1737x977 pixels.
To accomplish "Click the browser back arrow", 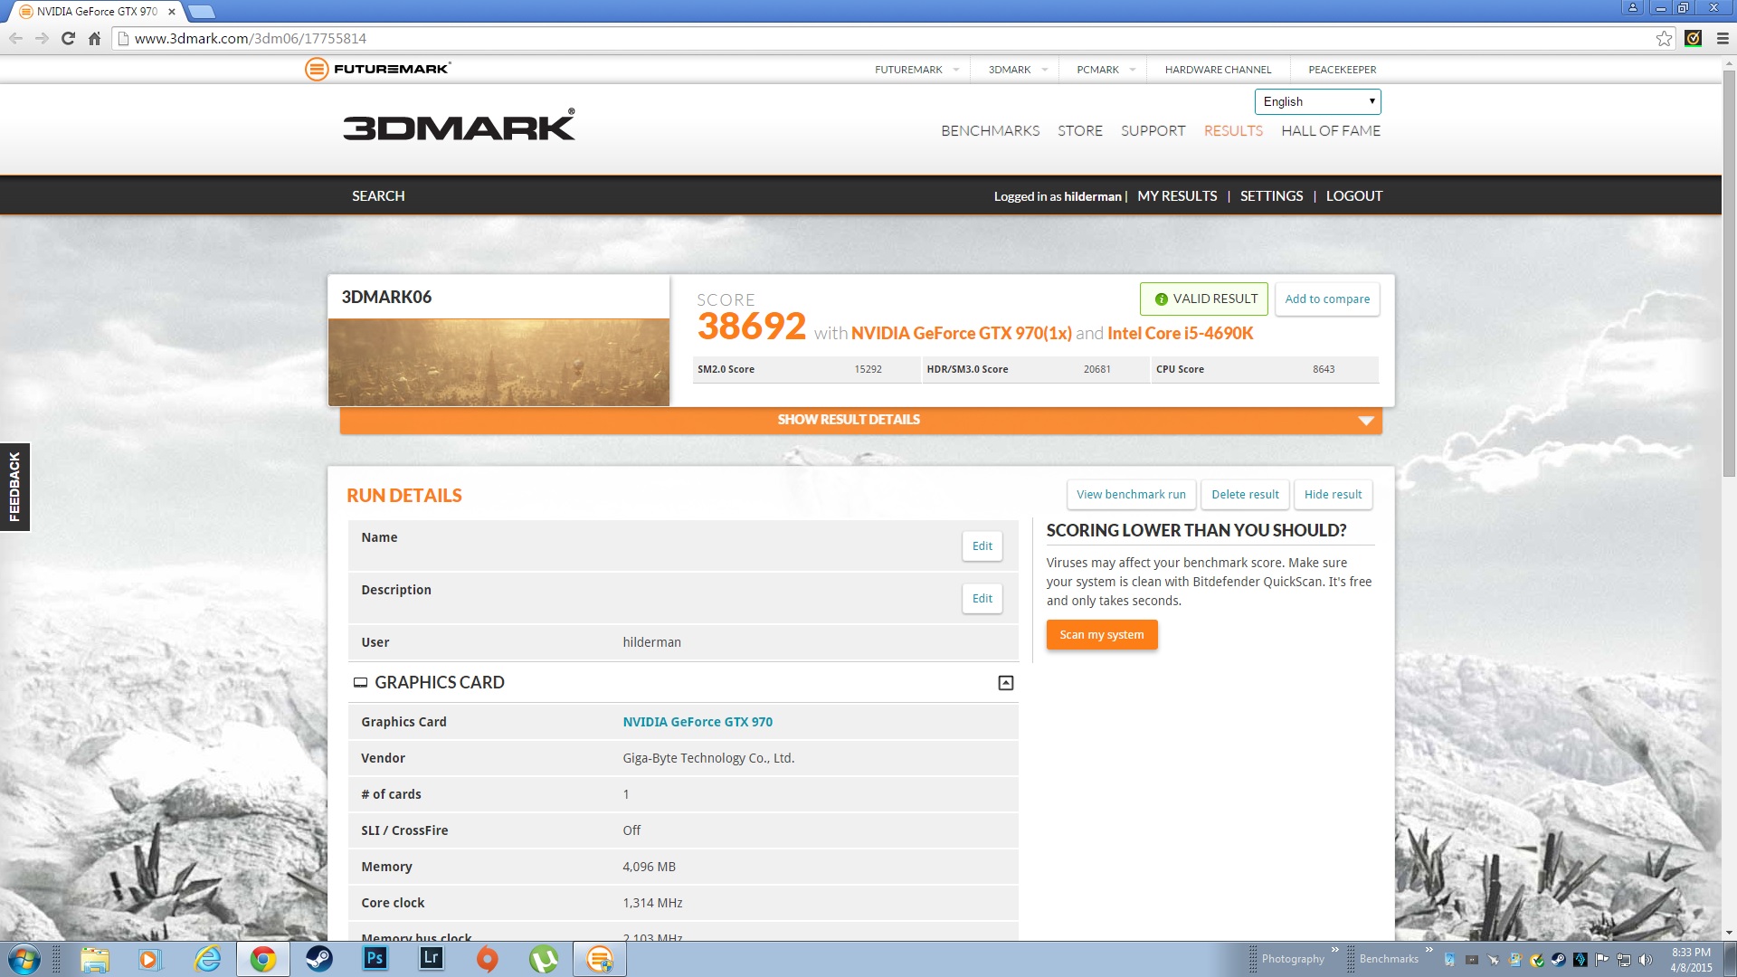I will (15, 38).
